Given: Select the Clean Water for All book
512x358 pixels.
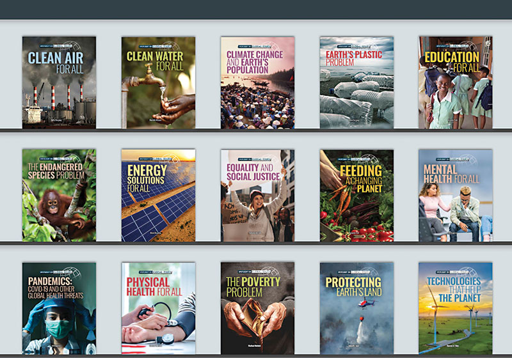Looking at the screenshot, I should (x=158, y=82).
